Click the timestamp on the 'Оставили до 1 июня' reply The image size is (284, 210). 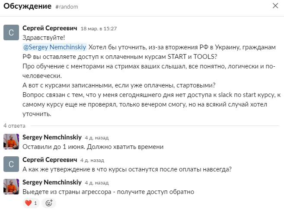94,138
